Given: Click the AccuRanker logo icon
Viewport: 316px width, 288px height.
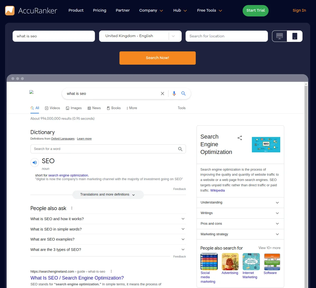Looking at the screenshot, I should coord(10,11).
